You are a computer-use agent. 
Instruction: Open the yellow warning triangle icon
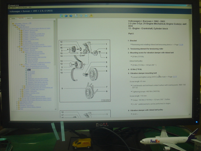pyautogui.click(x=91, y=16)
